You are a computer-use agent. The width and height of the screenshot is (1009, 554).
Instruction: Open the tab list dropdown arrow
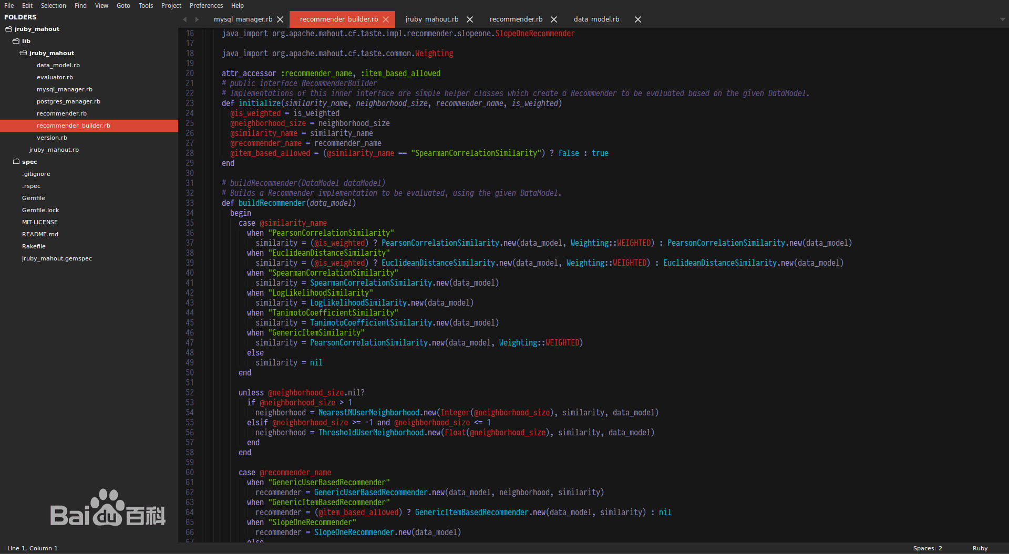(x=1002, y=19)
